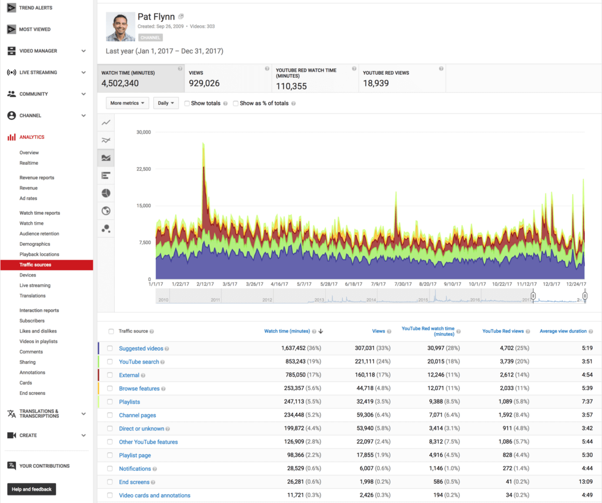Expand the Video Manager section chevron
Viewport: 602px width, 503px height.
coord(83,51)
